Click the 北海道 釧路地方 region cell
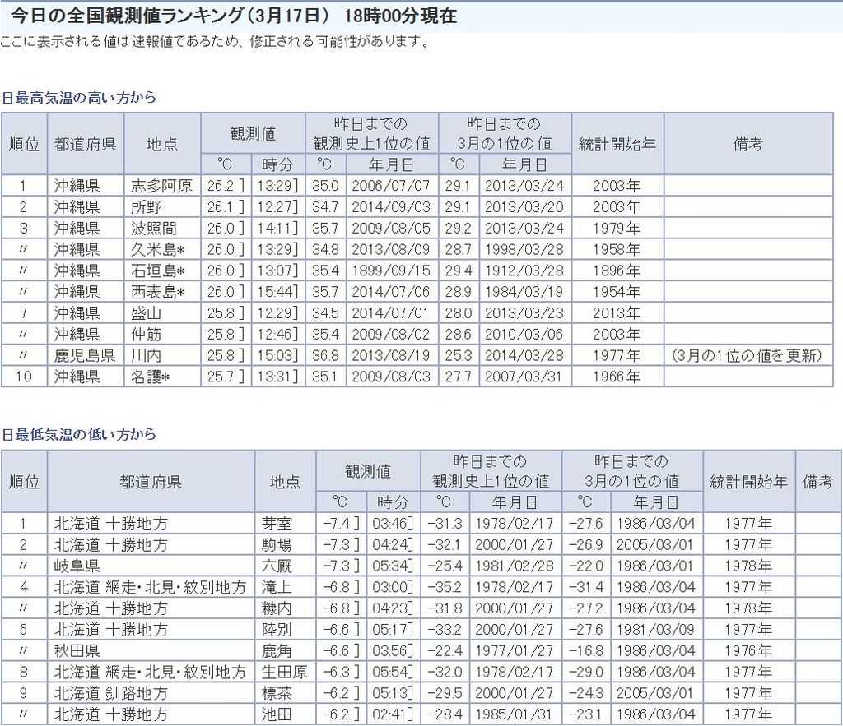The image size is (843, 726). [111, 694]
